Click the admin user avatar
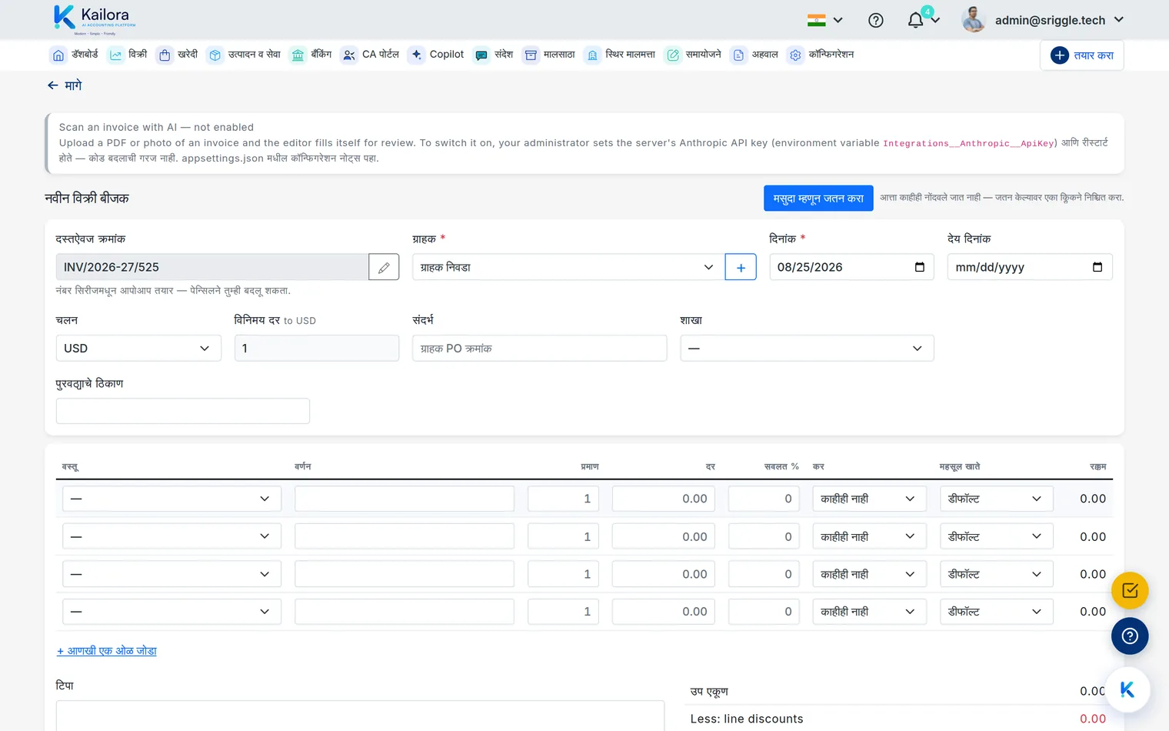 pos(974,20)
